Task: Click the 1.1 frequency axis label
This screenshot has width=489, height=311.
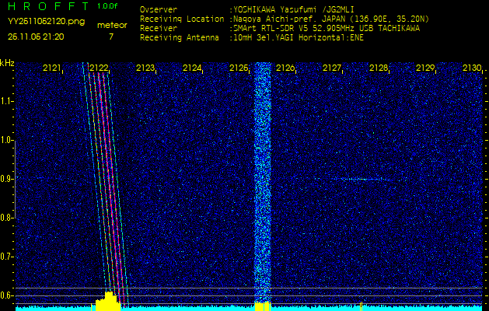Action: click(x=7, y=101)
